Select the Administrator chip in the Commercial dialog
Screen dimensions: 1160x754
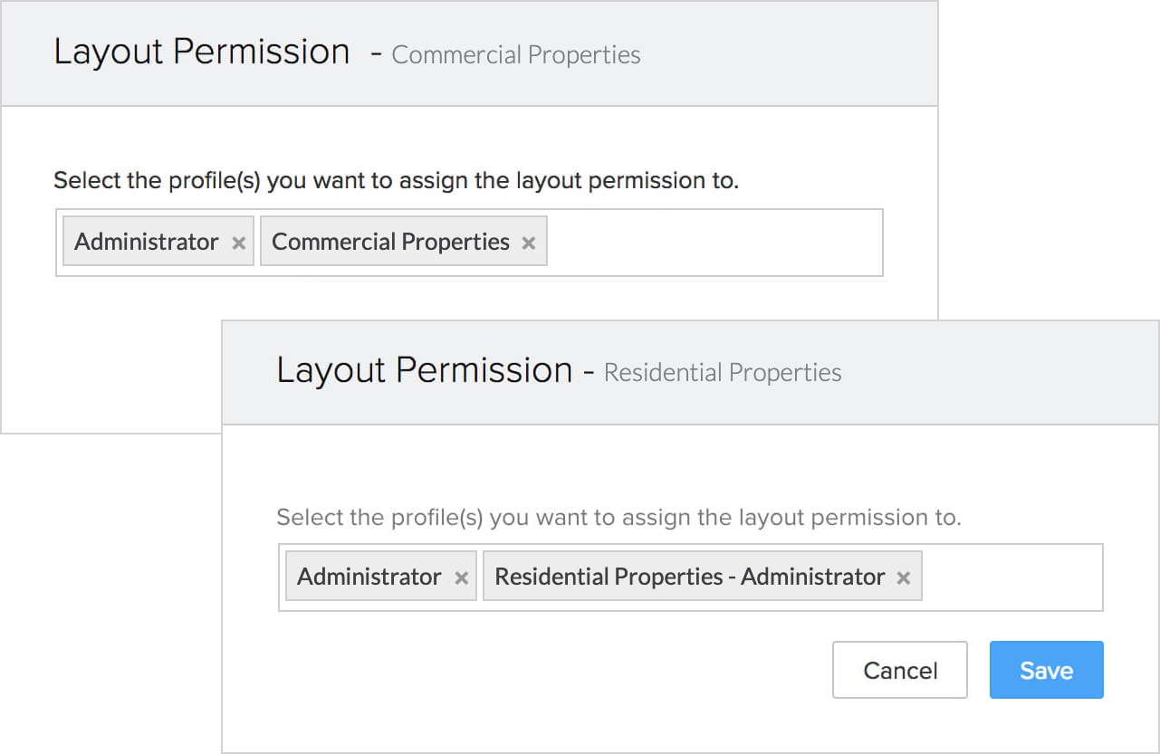(x=145, y=242)
